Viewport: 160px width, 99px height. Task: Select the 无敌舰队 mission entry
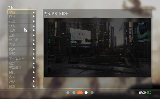coord(22,68)
